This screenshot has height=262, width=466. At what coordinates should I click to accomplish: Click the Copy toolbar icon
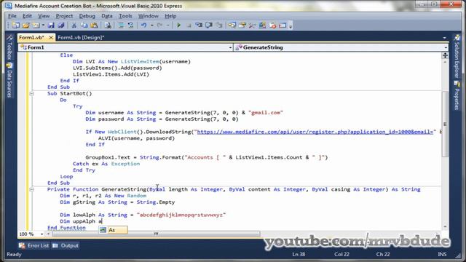point(84,25)
